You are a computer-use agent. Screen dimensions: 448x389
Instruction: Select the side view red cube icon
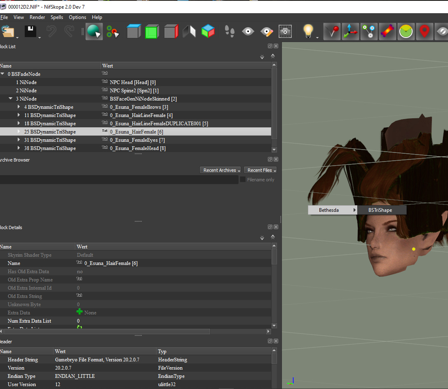pyautogui.click(x=170, y=31)
